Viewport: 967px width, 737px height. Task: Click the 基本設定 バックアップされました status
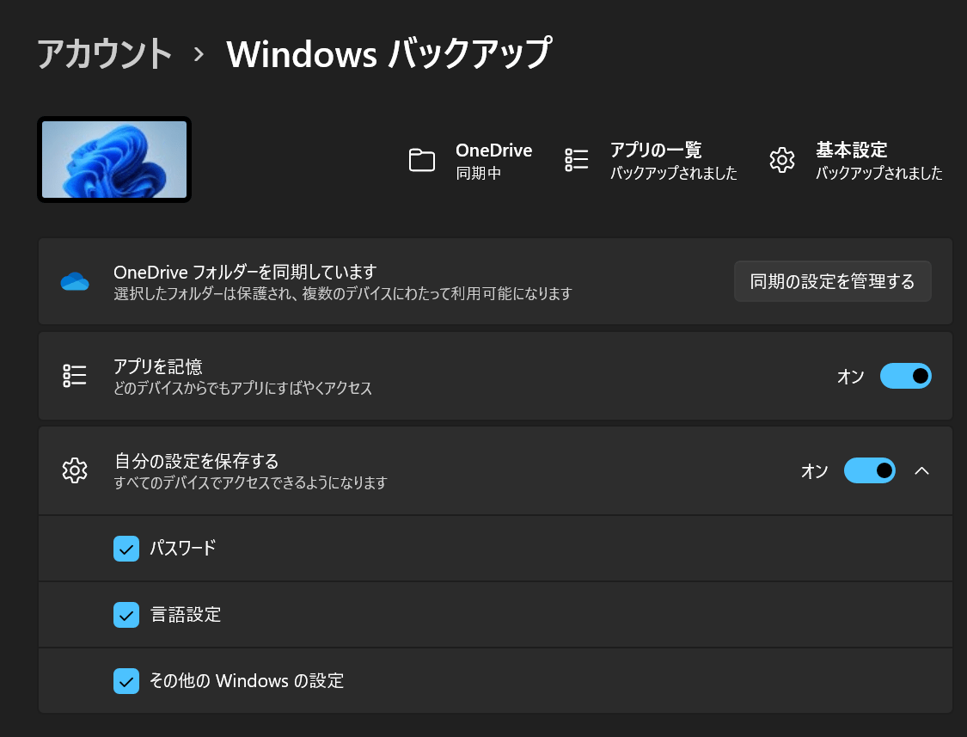click(x=878, y=161)
